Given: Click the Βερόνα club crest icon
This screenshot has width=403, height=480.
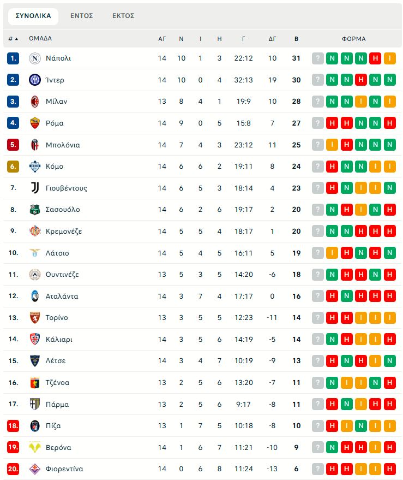Looking at the screenshot, I should 35,447.
